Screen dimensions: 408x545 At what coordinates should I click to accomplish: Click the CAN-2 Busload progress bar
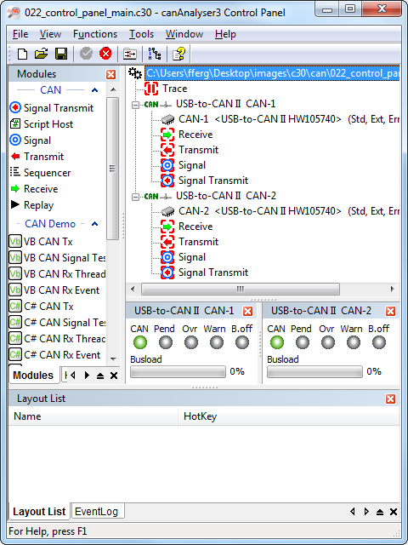(314, 372)
